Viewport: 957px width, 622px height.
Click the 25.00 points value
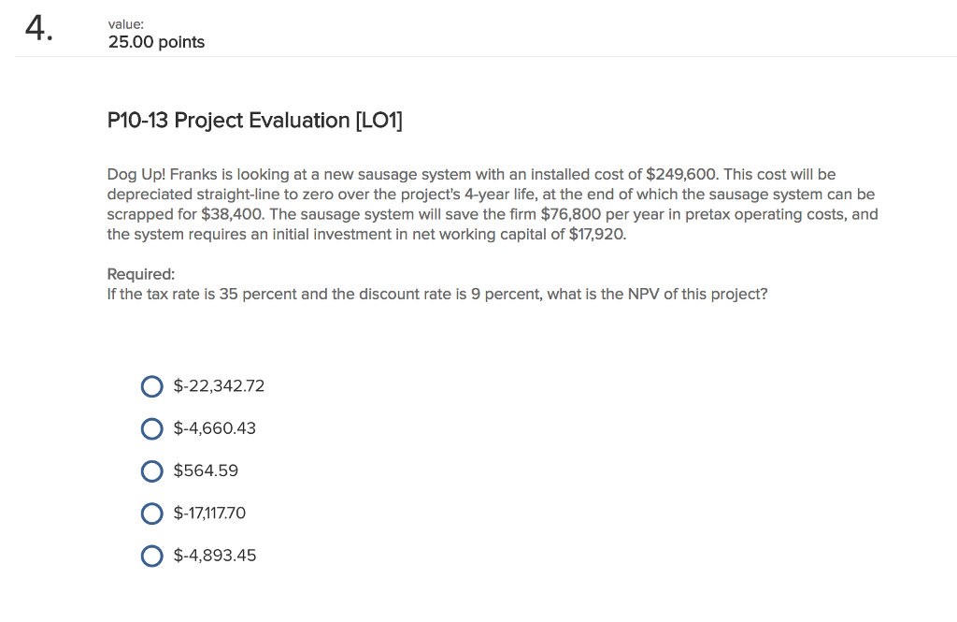click(155, 42)
